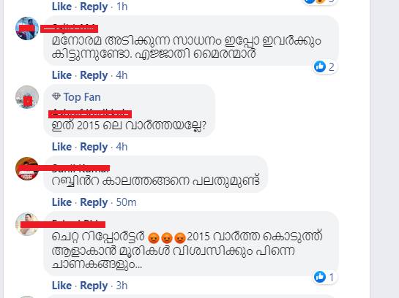
Task: Like the comment posted 1h ago
Action: click(x=61, y=7)
